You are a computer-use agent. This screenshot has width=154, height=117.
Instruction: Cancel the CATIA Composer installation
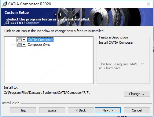coord(137,110)
